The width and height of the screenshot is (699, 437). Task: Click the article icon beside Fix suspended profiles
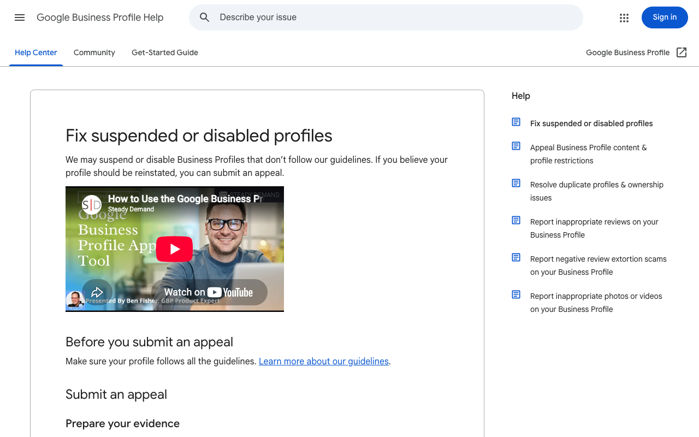point(516,122)
